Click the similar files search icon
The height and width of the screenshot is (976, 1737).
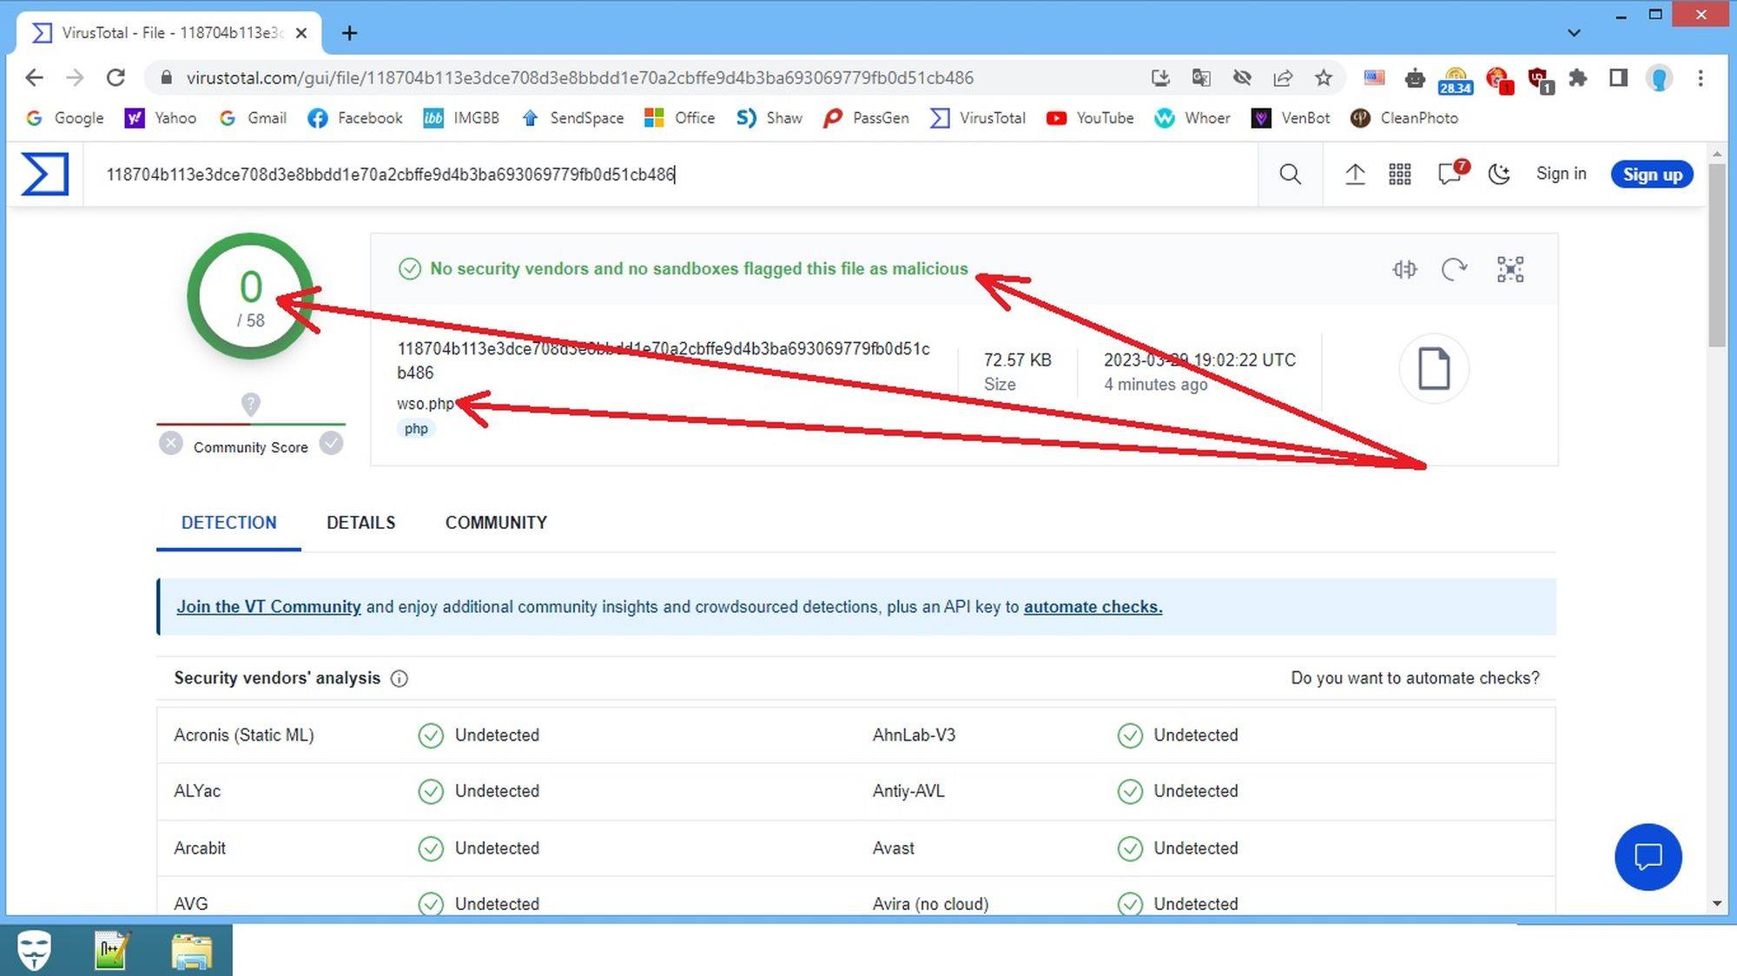[x=1404, y=269]
